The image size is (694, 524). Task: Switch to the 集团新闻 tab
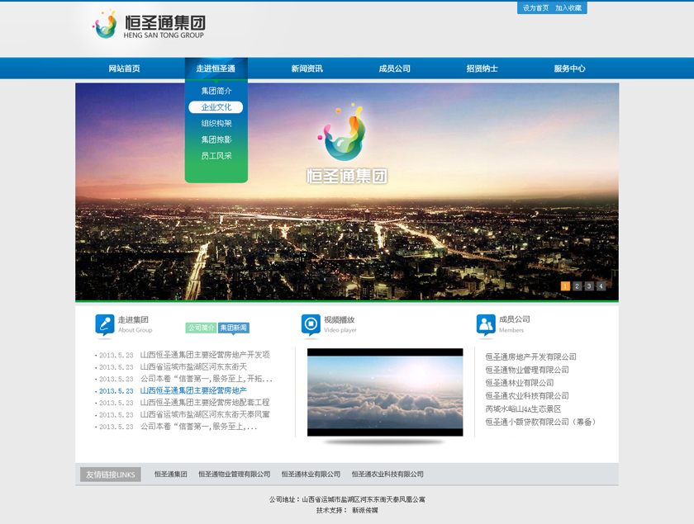(x=234, y=328)
